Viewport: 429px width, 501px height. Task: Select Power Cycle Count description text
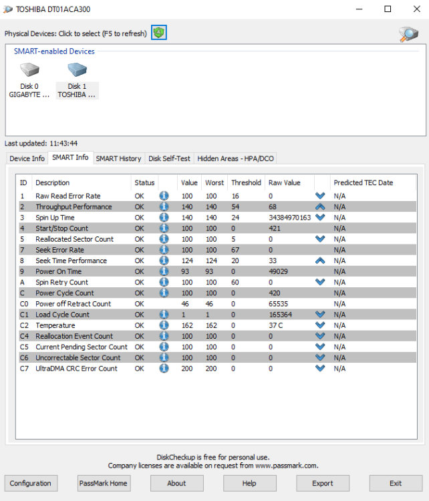pyautogui.click(x=65, y=293)
